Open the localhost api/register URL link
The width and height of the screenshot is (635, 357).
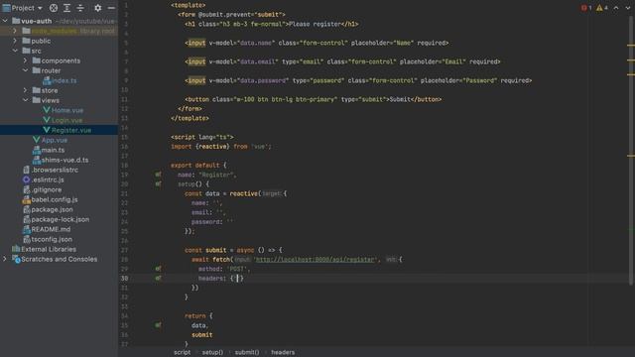(x=316, y=260)
